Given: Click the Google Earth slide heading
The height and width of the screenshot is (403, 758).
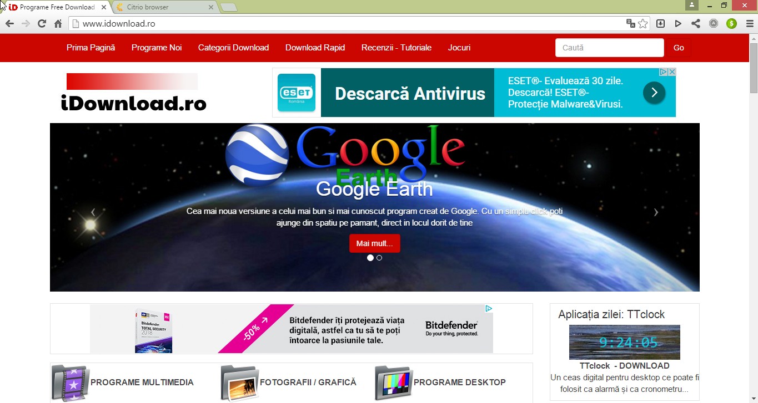Looking at the screenshot, I should (374, 189).
